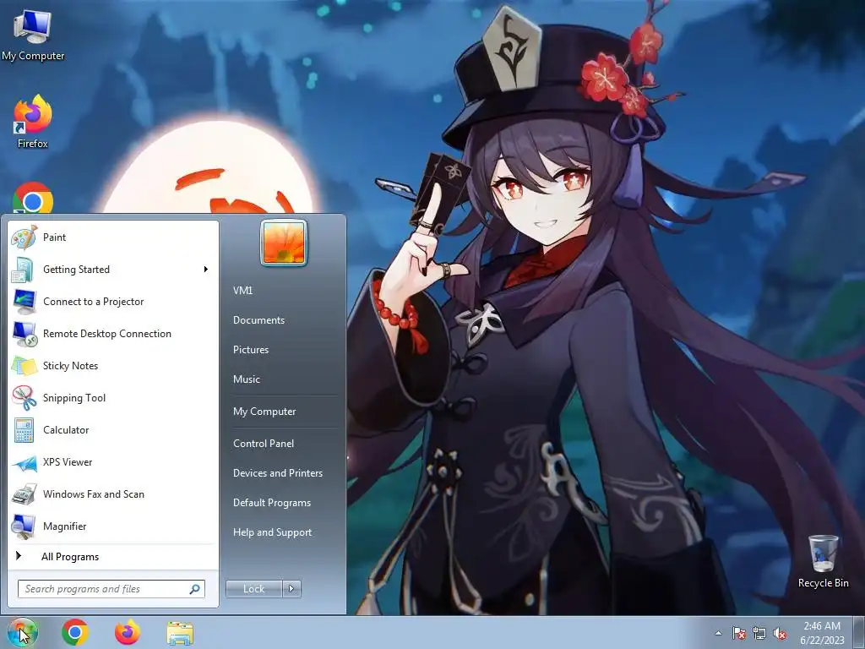Image resolution: width=865 pixels, height=649 pixels.
Task: Click the Start orb button
Action: (21, 632)
